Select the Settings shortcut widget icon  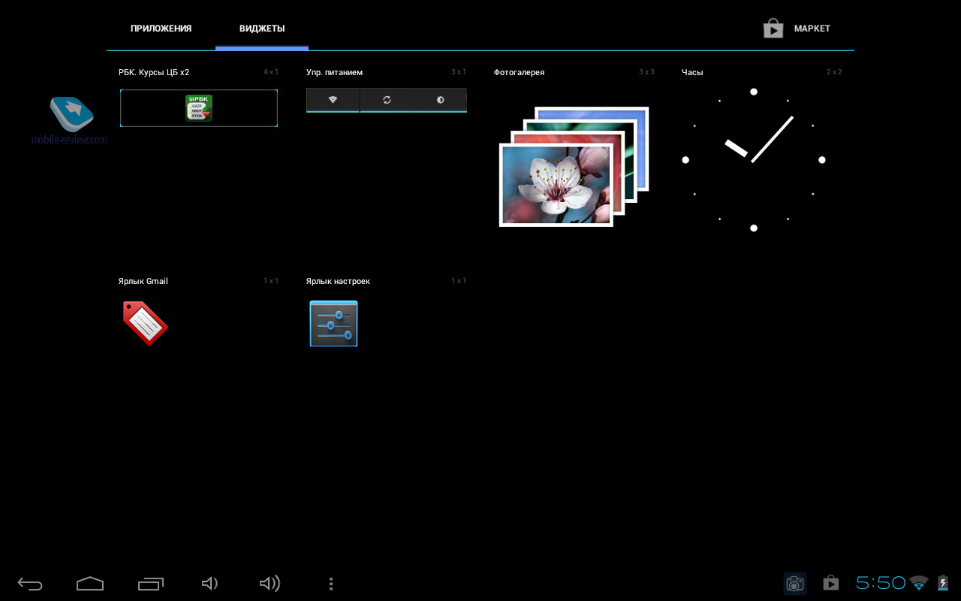333,324
